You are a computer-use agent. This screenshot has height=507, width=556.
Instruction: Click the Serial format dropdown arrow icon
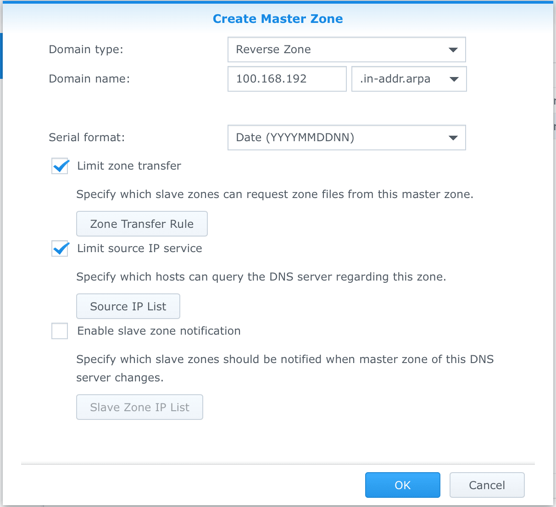[x=453, y=138]
